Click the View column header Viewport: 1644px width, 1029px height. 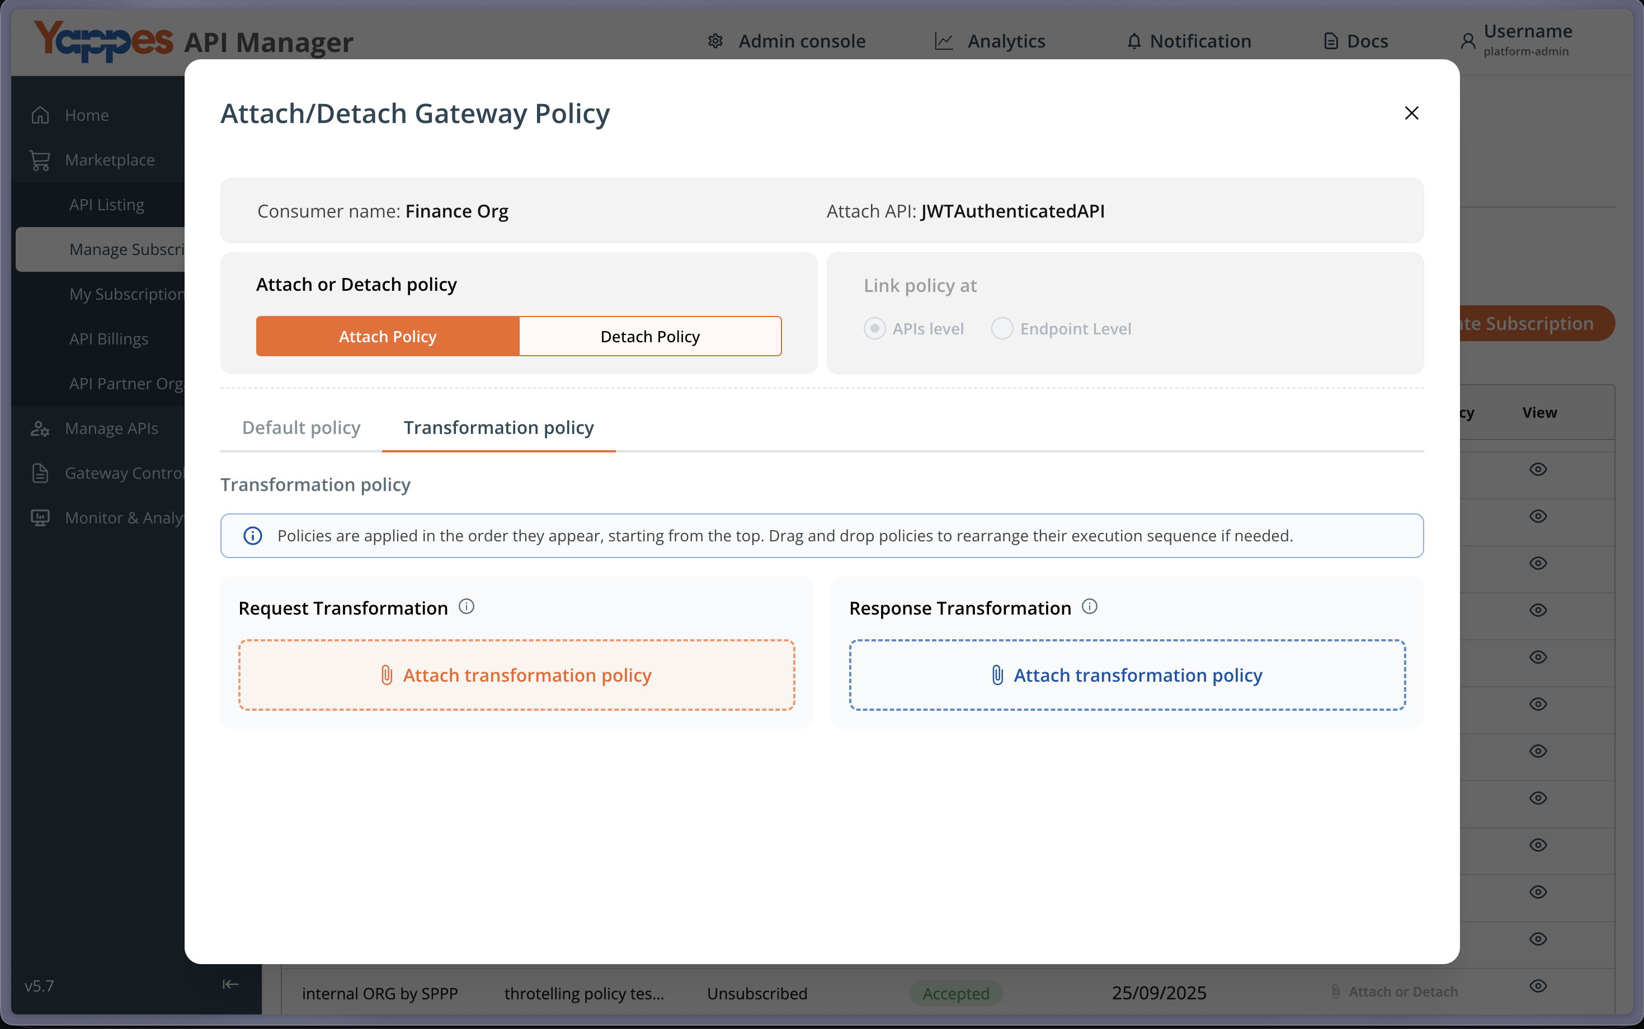tap(1539, 412)
